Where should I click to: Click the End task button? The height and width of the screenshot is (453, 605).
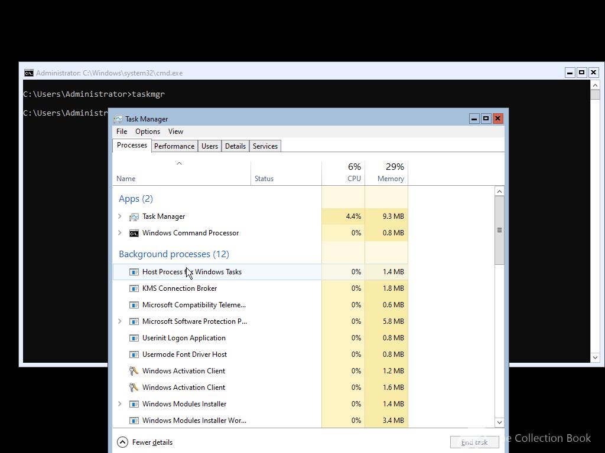pyautogui.click(x=474, y=442)
